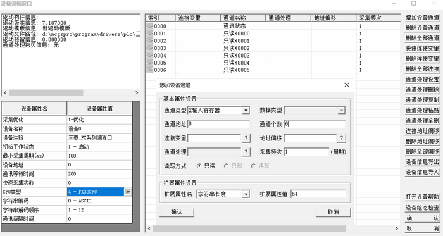Click the 只读X0003 channel name cell
Screen dimensions: 443x236
[243, 56]
